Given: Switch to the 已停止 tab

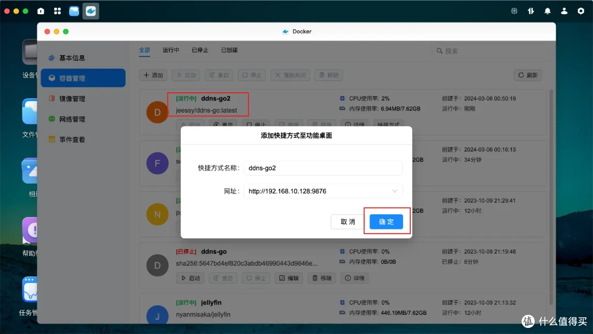Looking at the screenshot, I should click(200, 50).
